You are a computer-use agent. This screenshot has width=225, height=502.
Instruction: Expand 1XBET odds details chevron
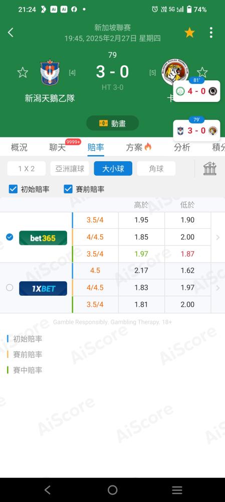point(218,288)
